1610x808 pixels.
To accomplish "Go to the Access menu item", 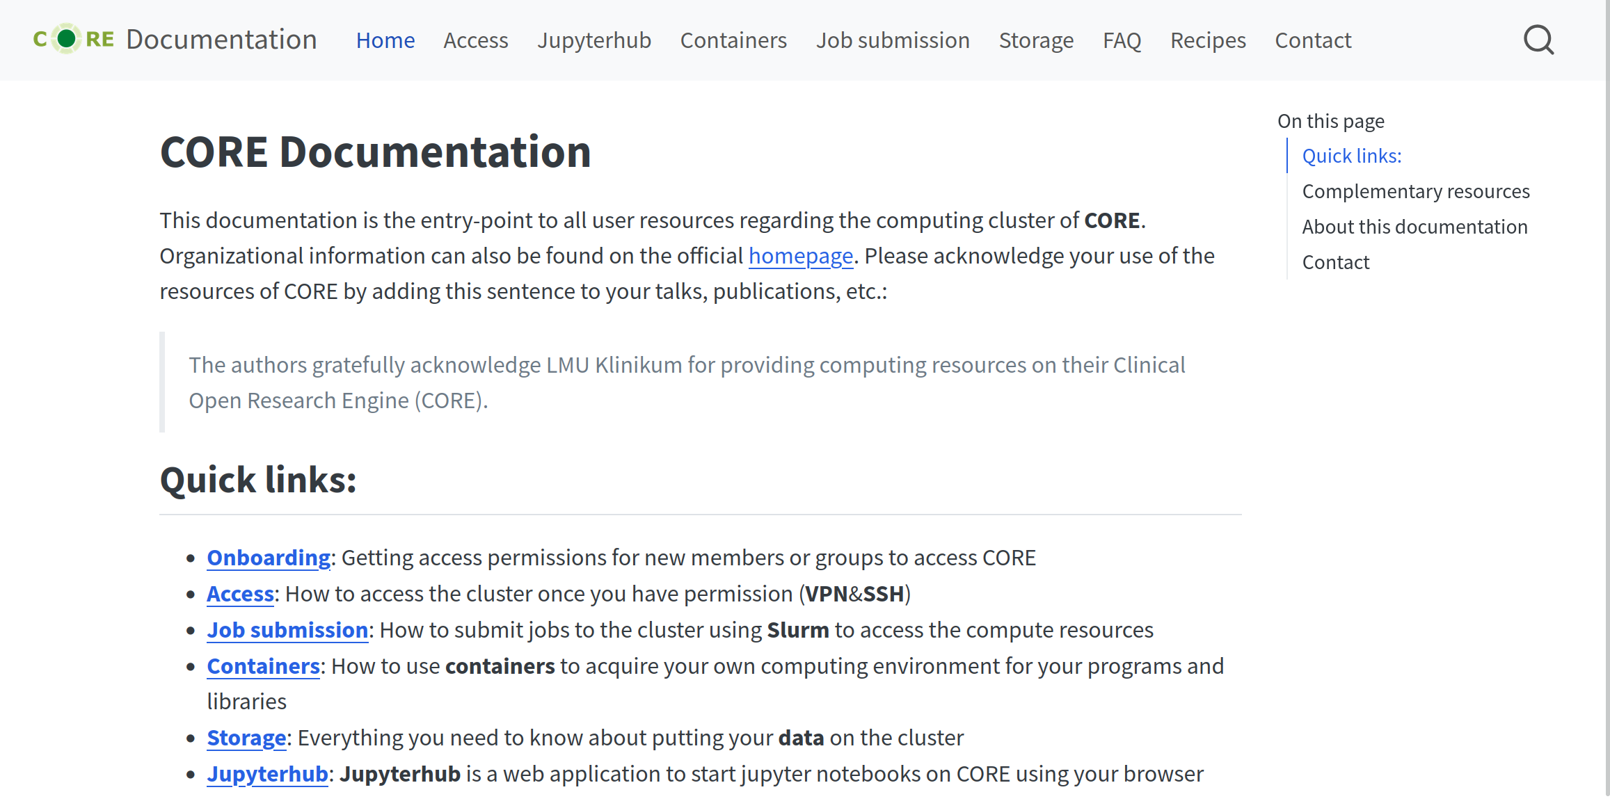I will coord(476,40).
